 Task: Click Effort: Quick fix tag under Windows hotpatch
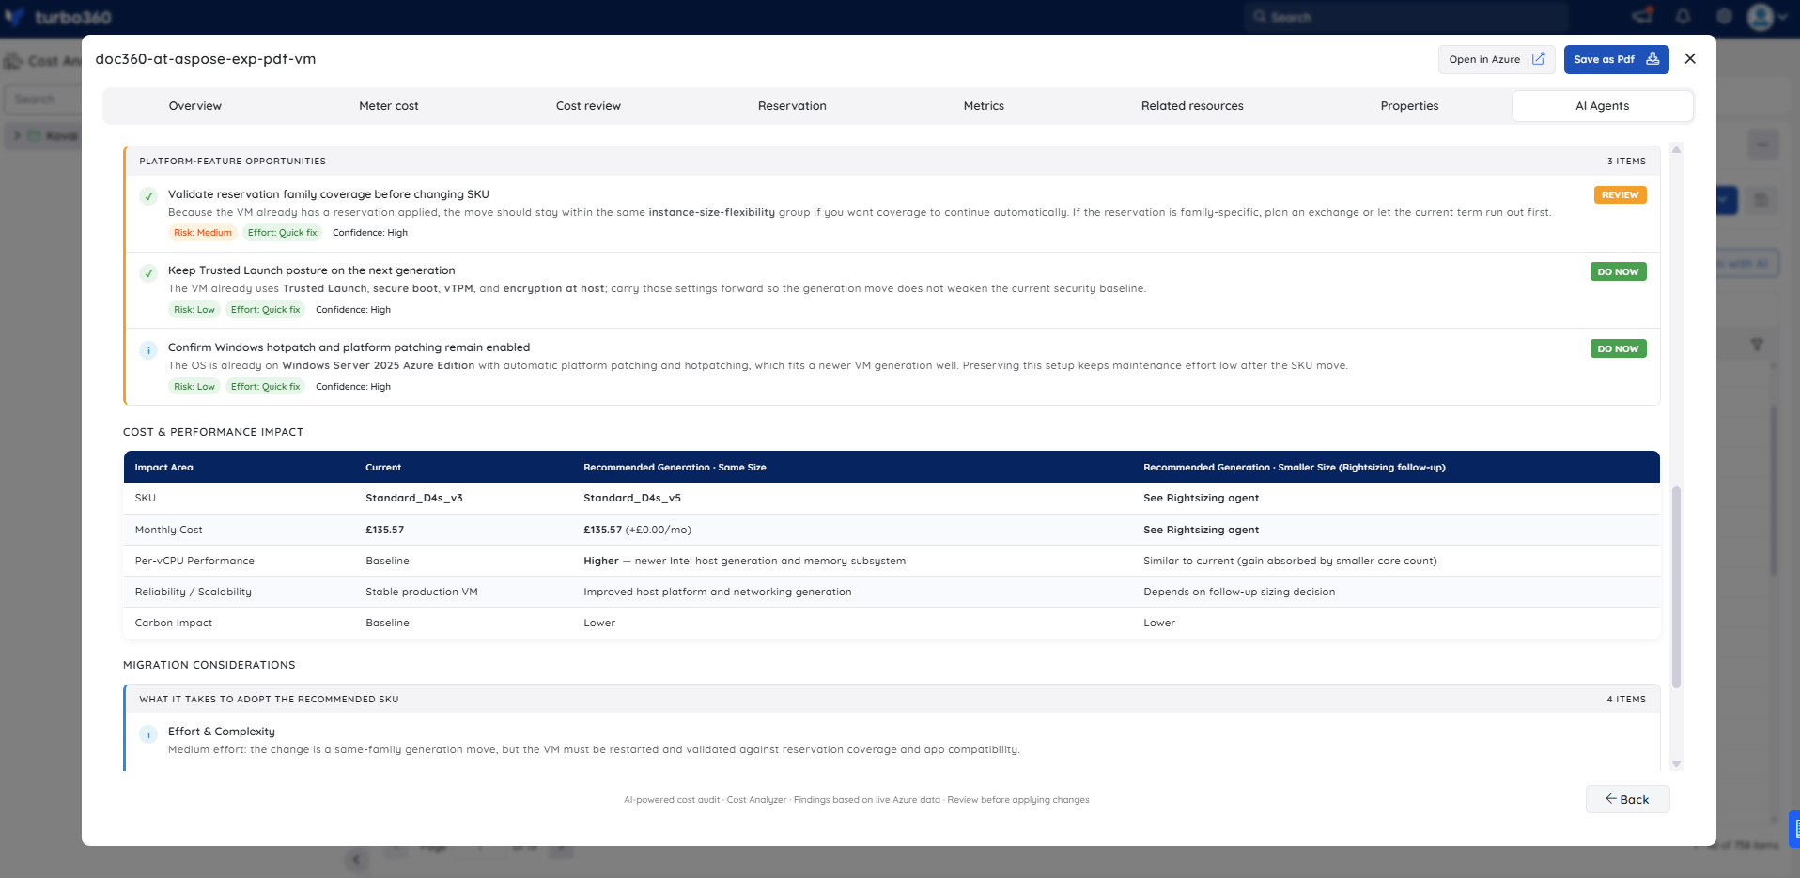(266, 387)
